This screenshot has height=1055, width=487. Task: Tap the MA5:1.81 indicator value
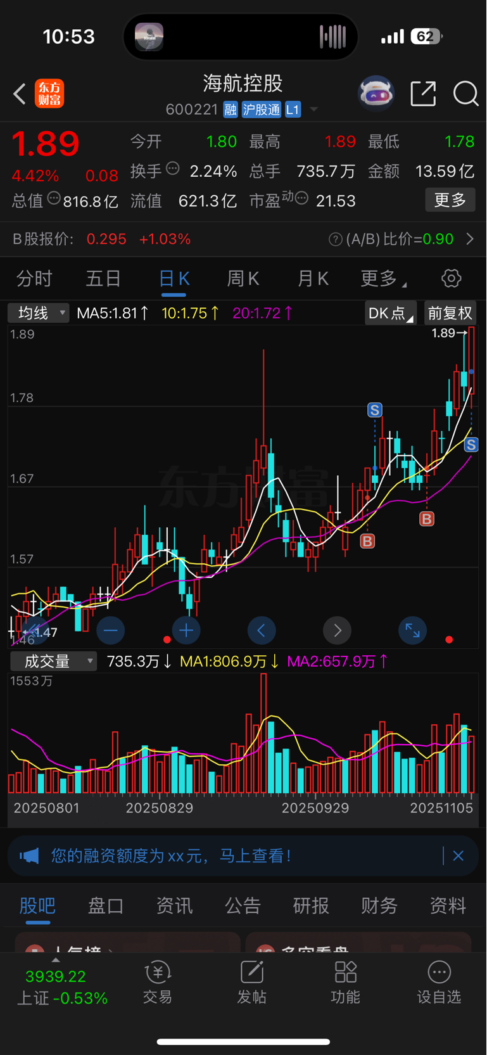coord(113,313)
